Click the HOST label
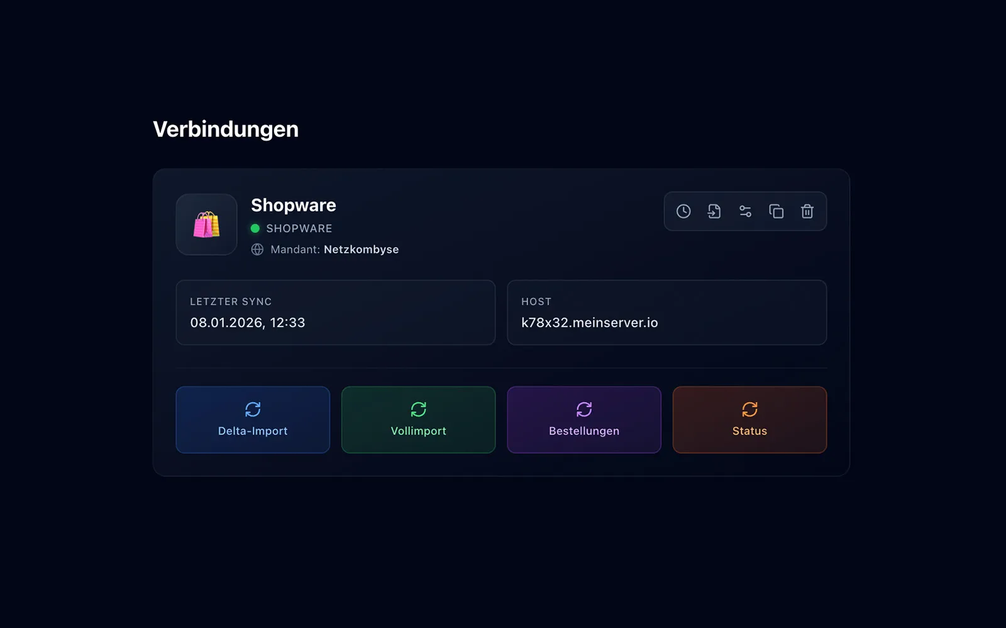This screenshot has width=1006, height=628. 536,301
